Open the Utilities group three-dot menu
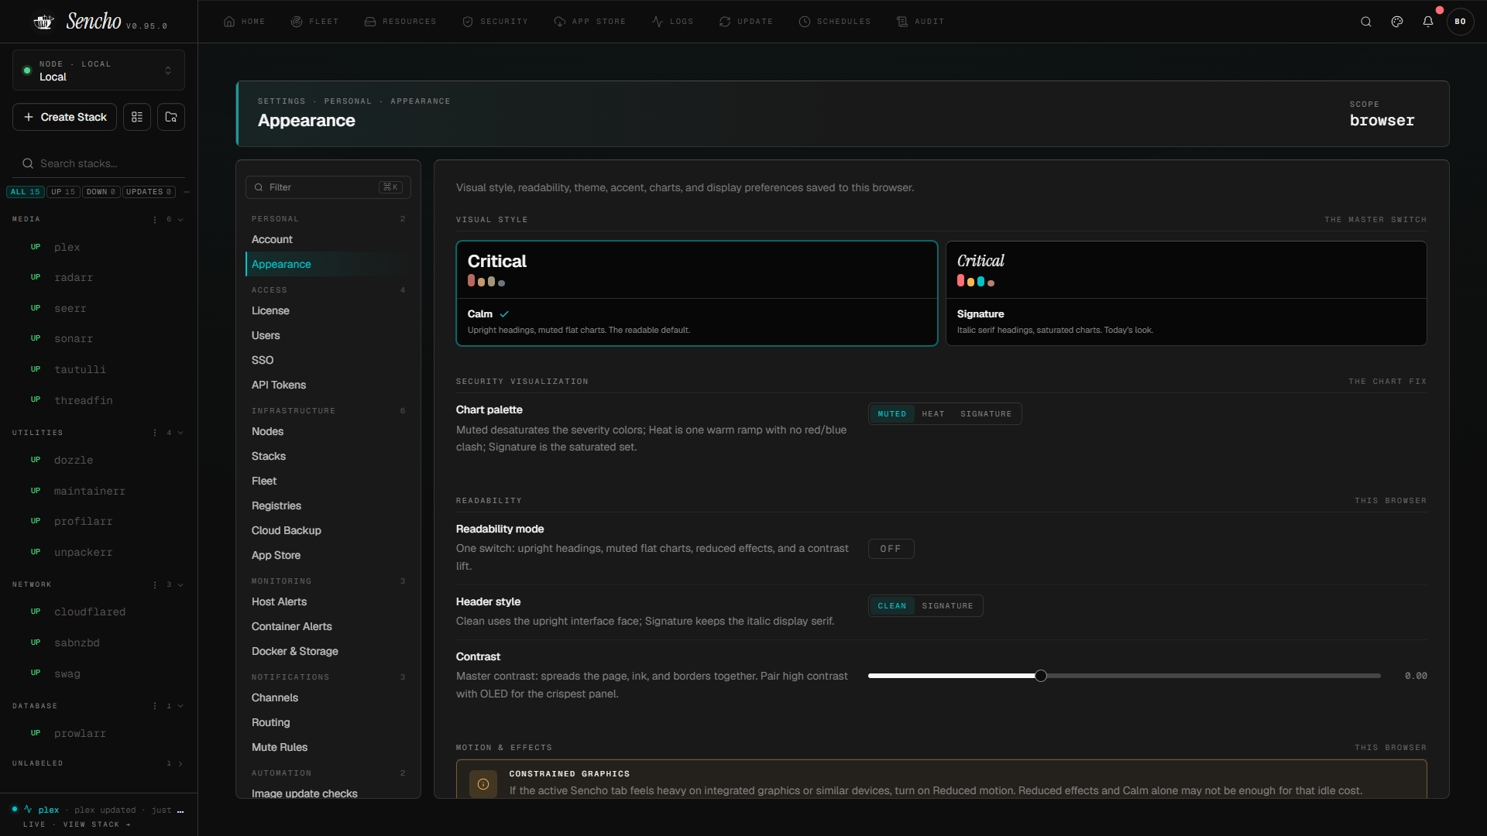The width and height of the screenshot is (1487, 836). [155, 433]
